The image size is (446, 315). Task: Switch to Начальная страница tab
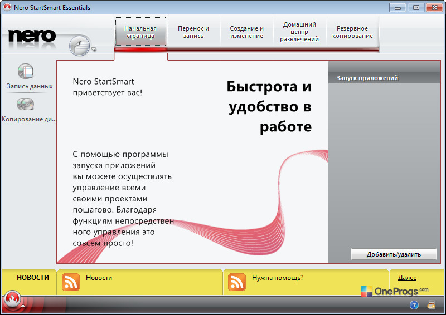[140, 32]
